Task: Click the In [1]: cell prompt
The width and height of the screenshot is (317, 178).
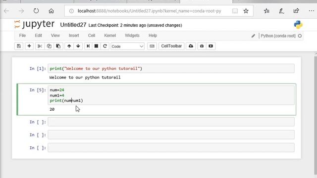Action: tap(38, 69)
